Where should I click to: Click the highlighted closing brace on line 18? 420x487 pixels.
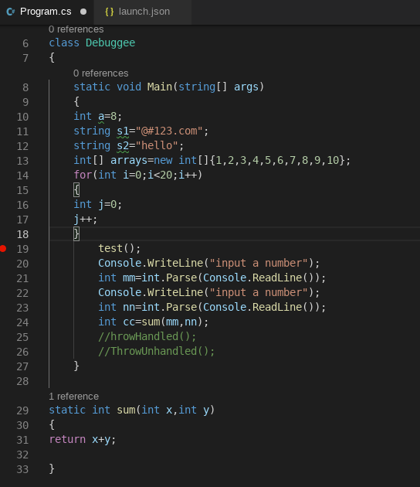(x=76, y=233)
